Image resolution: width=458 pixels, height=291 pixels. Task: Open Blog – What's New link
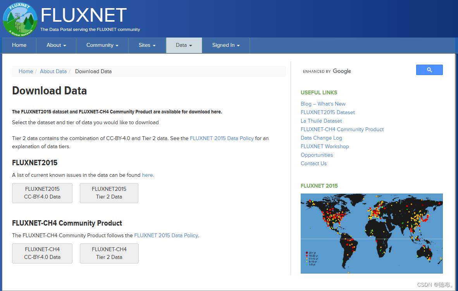point(323,104)
